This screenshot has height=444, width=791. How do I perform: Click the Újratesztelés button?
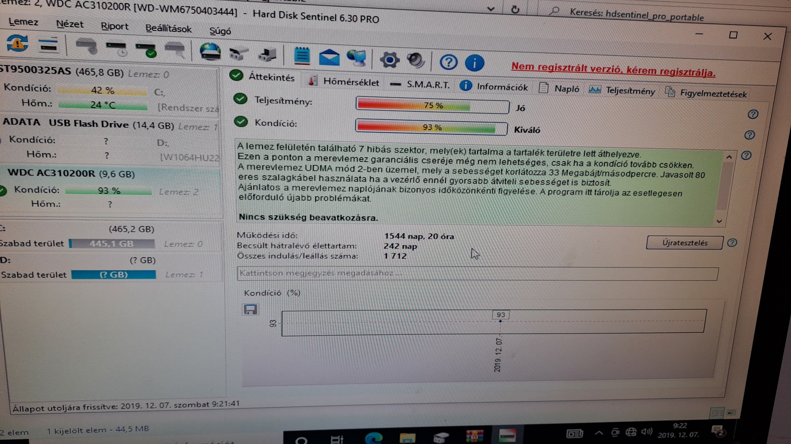684,242
